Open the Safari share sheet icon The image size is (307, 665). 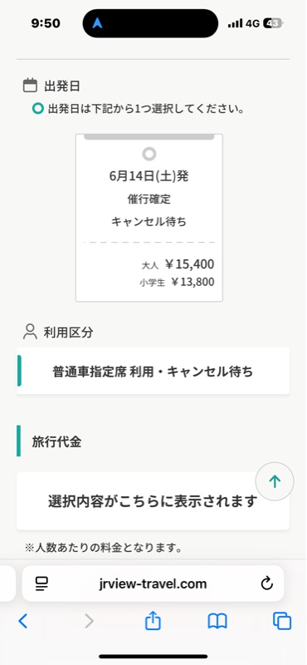(153, 621)
